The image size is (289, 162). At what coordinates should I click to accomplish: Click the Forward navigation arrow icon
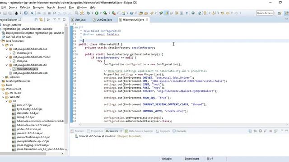pos(236,13)
